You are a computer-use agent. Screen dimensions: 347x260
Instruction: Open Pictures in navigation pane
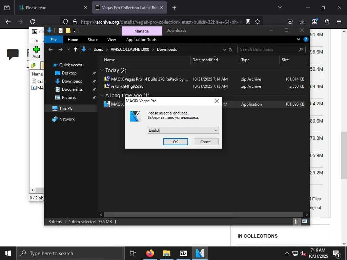point(69,97)
